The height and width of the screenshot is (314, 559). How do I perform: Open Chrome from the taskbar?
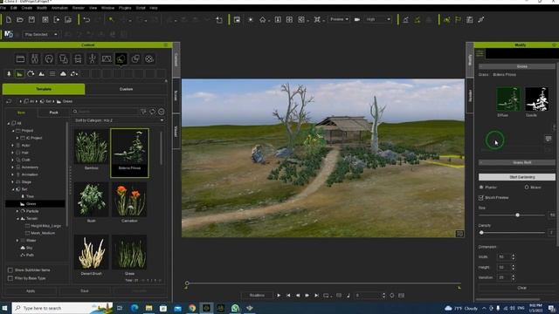point(192,308)
